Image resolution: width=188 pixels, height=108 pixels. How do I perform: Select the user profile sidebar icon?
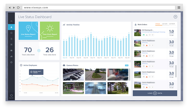point(11,27)
